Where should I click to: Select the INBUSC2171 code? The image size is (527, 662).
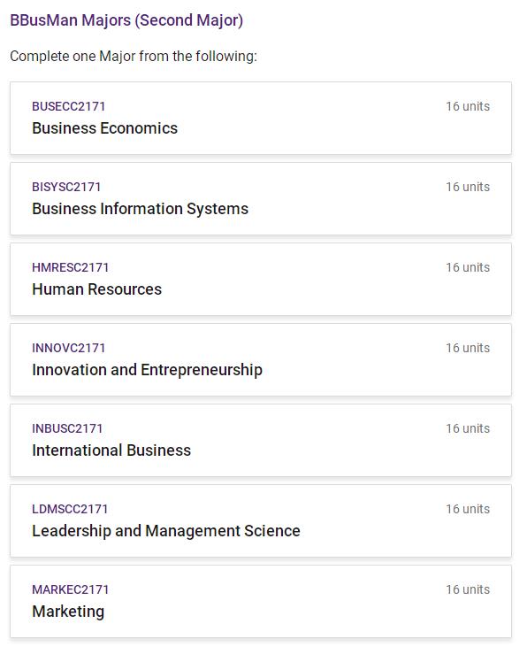(x=67, y=429)
